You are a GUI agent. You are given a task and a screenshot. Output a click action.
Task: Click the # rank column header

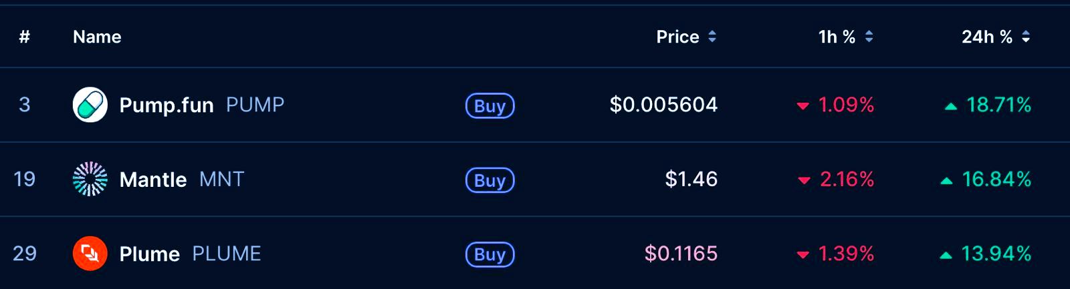click(24, 37)
